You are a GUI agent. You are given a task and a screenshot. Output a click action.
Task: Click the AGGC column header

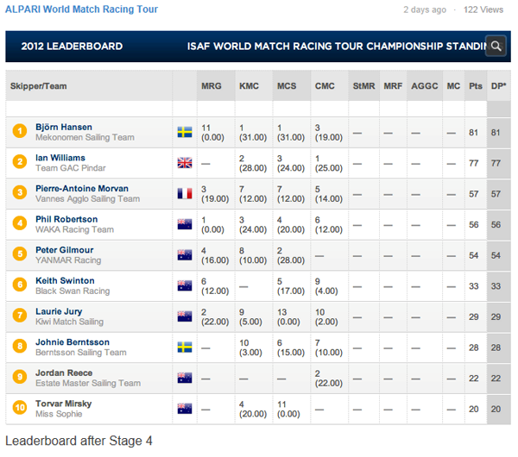tap(425, 86)
